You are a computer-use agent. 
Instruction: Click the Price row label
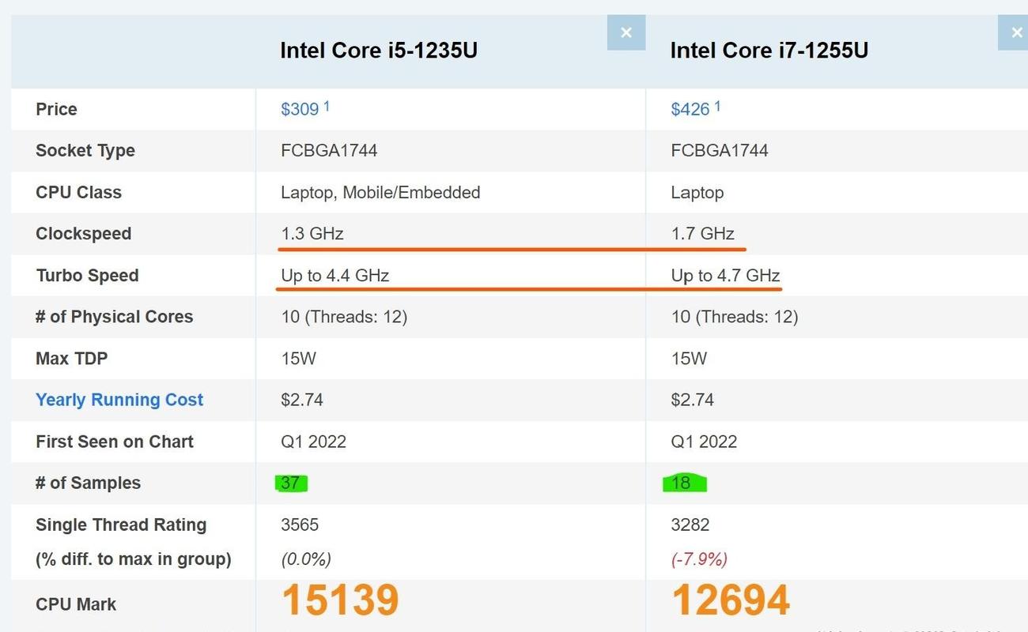(x=56, y=109)
